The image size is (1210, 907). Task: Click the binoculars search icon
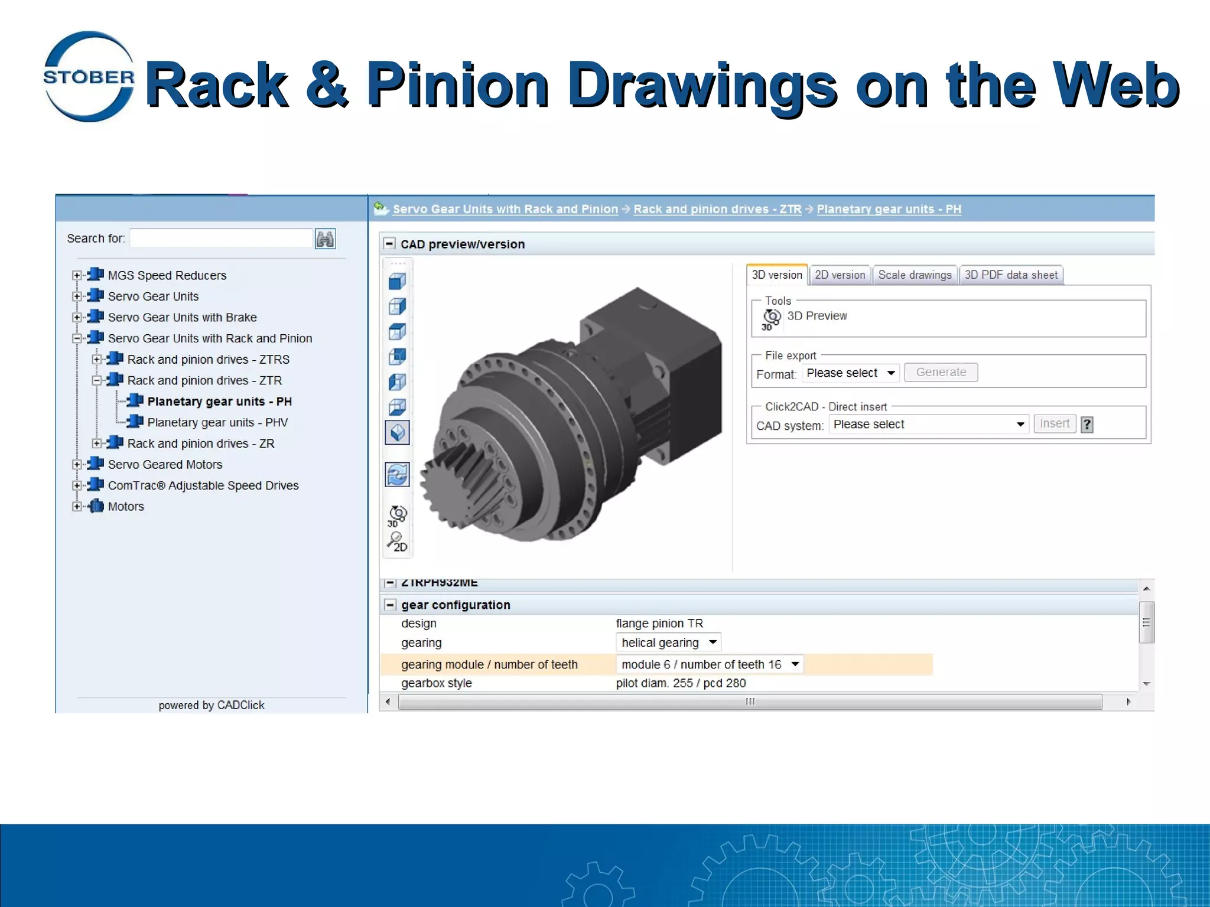[325, 239]
